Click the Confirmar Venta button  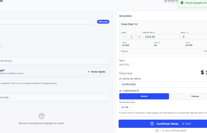coord(163,124)
